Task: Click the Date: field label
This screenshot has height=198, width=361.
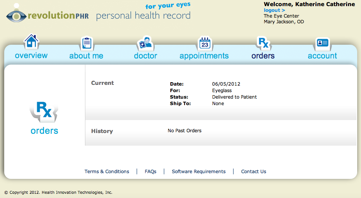Action: (x=177, y=84)
